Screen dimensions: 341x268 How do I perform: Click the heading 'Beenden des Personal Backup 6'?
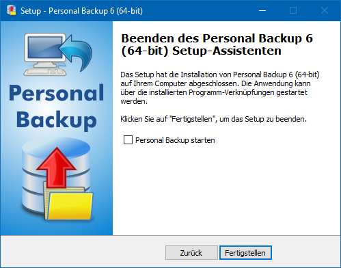pyautogui.click(x=217, y=38)
